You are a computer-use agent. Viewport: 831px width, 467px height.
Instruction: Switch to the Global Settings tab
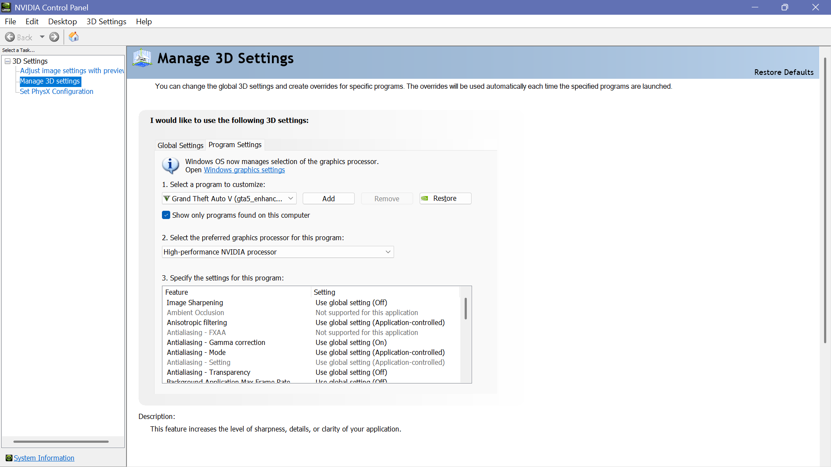[180, 145]
